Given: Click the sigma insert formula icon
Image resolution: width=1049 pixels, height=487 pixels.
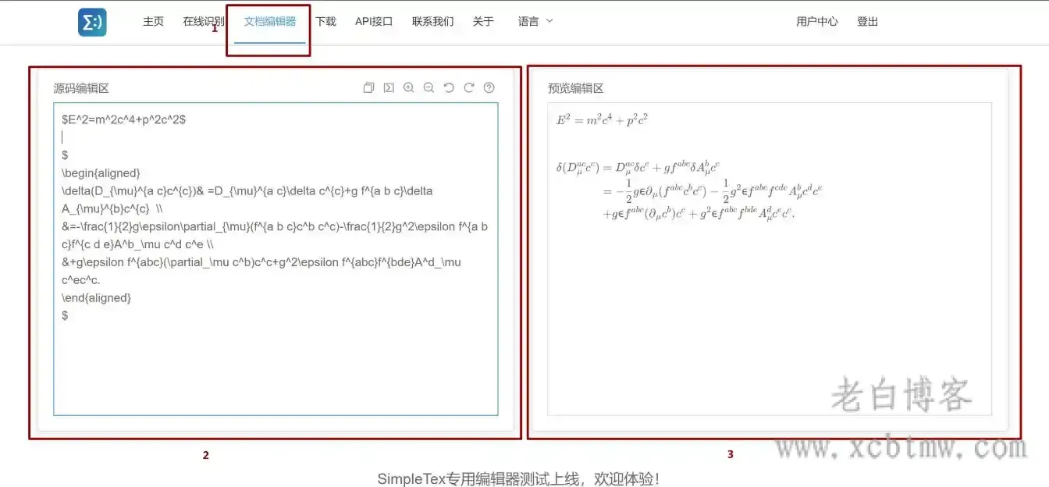Looking at the screenshot, I should 389,87.
